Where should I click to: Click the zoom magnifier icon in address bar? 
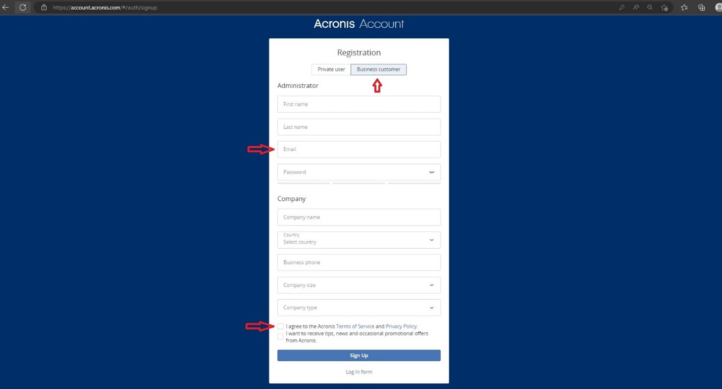650,8
